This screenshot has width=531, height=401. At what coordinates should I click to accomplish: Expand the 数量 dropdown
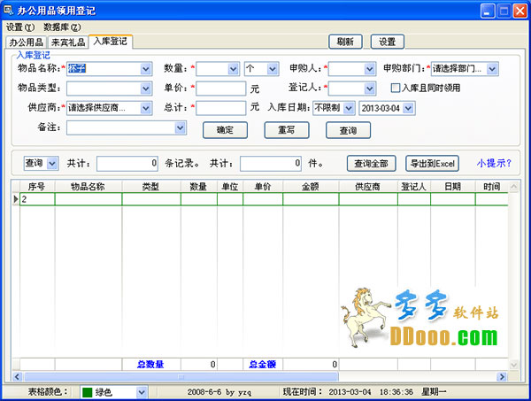[x=234, y=69]
